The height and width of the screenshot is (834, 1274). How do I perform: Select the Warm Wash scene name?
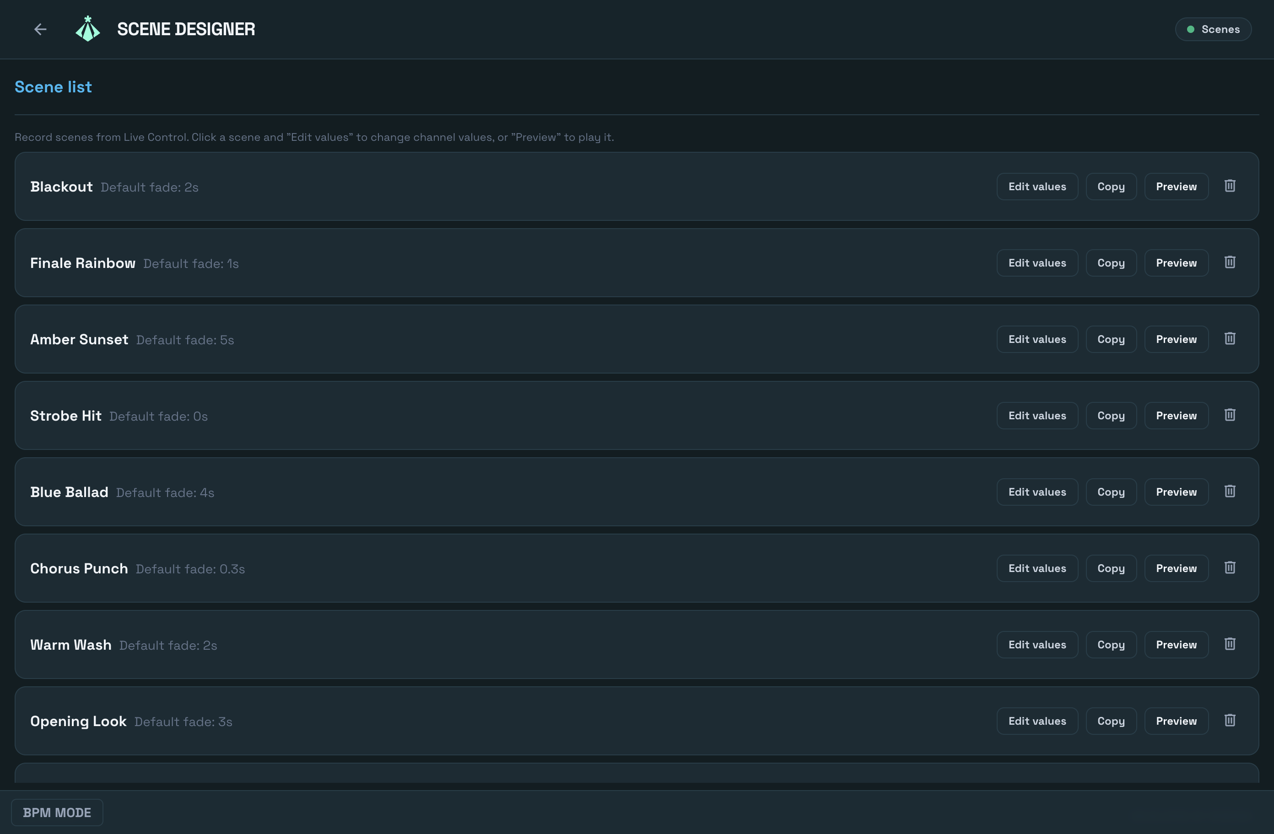click(70, 645)
